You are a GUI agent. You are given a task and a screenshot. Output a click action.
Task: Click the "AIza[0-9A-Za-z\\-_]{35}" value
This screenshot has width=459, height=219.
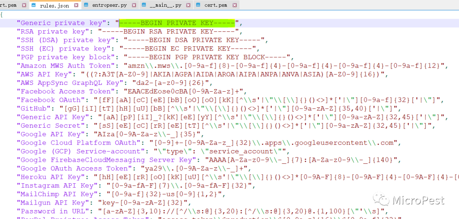(147, 134)
